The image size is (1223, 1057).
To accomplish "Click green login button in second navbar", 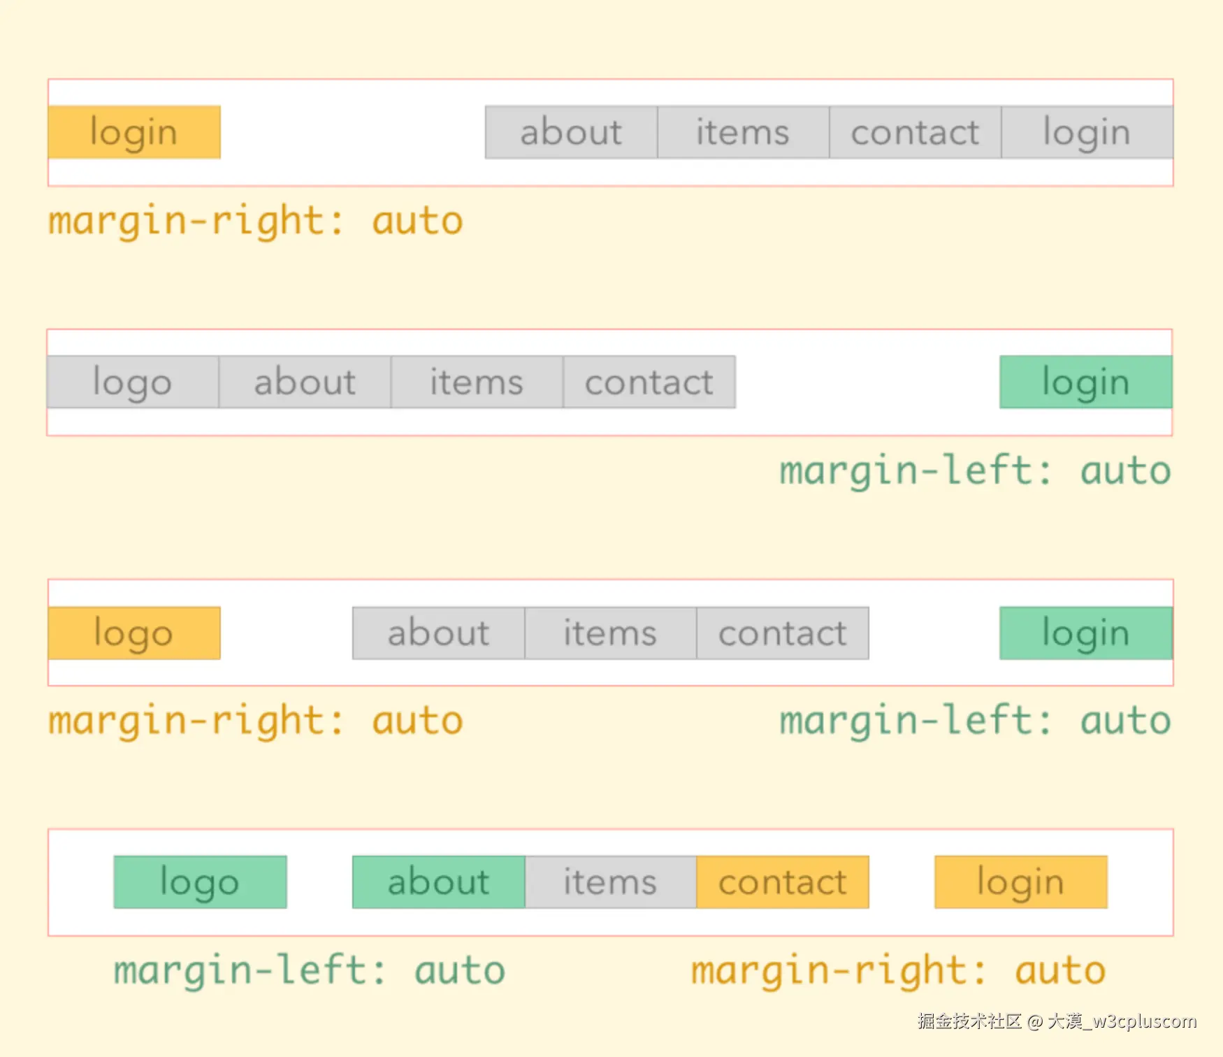I will pos(1086,382).
